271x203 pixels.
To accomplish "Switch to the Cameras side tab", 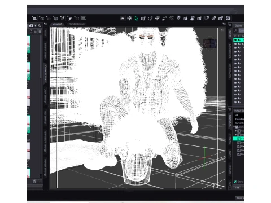I will (230, 170).
